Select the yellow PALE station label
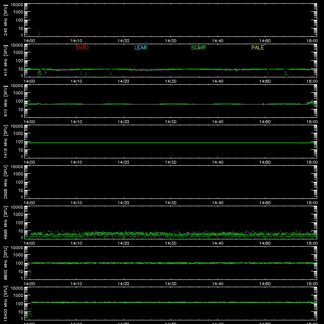Viewport: 324px width, 324px height. coord(258,47)
